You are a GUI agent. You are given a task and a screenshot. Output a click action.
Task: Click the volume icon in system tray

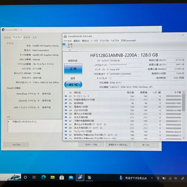point(176,178)
